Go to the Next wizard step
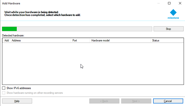 [x=136, y=101]
